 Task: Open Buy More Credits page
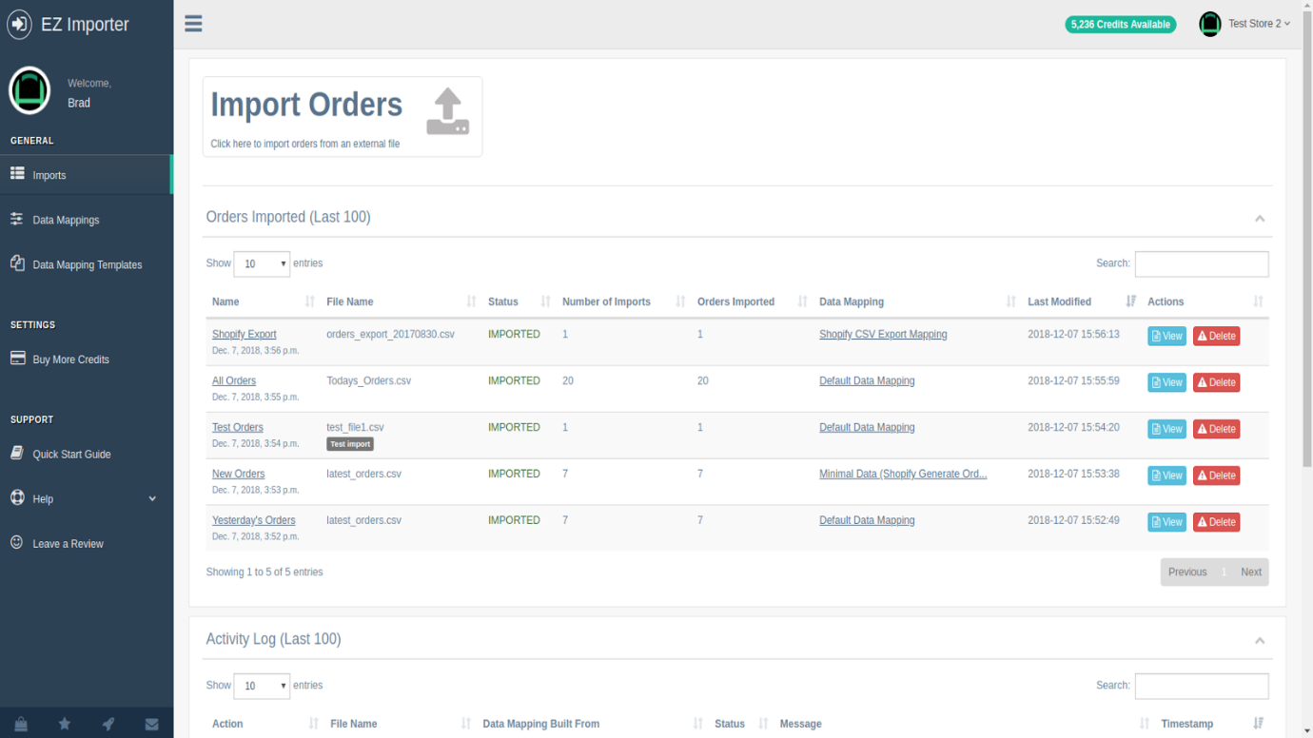coord(70,359)
